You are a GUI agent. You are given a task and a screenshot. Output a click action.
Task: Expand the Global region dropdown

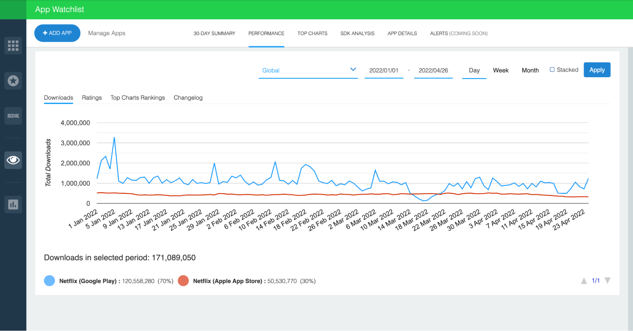pyautogui.click(x=308, y=70)
